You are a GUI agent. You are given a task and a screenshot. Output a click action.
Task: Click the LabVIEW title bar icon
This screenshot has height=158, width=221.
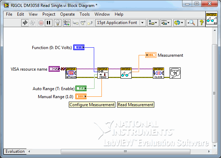pos(6,6)
